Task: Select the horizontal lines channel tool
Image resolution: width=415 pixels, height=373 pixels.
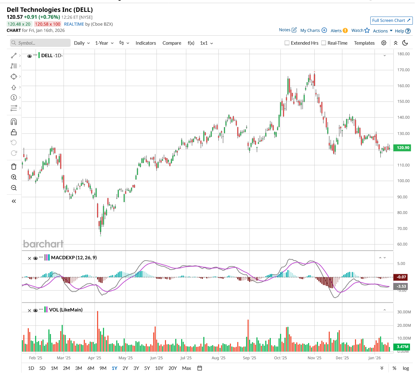Action: click(x=14, y=108)
